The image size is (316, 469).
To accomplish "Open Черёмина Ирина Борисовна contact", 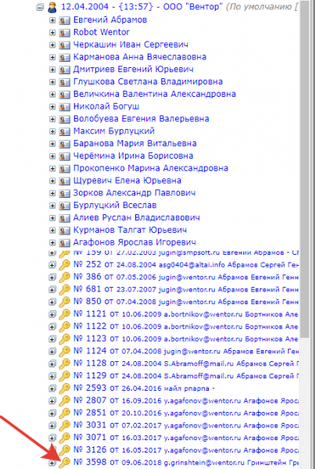I will pos(133,156).
